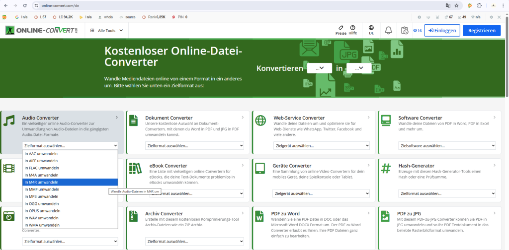Select 'In WAV umwandeln' option

click(x=70, y=218)
